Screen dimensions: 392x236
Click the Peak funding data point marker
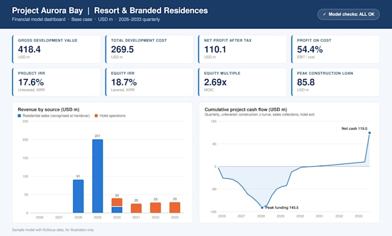(262, 208)
